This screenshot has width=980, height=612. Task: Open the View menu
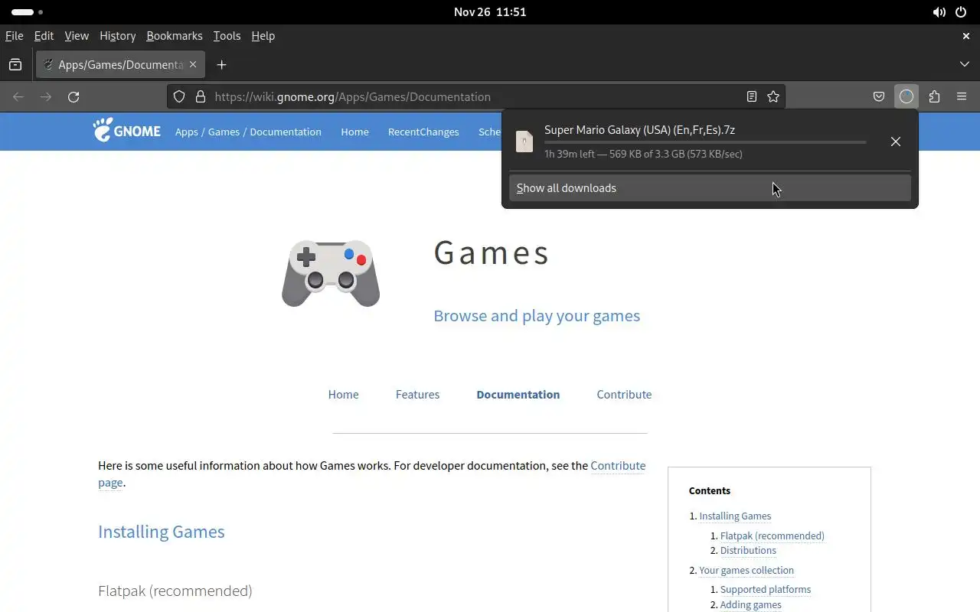point(77,36)
